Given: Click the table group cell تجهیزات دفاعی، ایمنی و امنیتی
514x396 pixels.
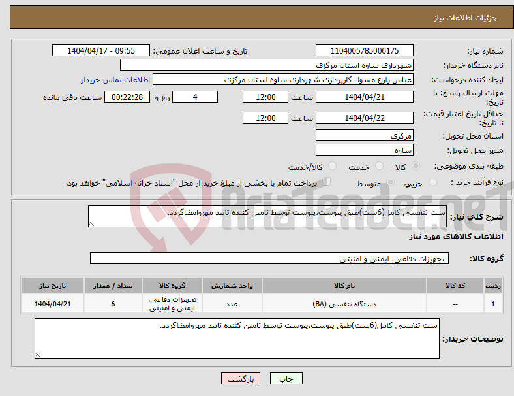Looking at the screenshot, I should 172,304.
